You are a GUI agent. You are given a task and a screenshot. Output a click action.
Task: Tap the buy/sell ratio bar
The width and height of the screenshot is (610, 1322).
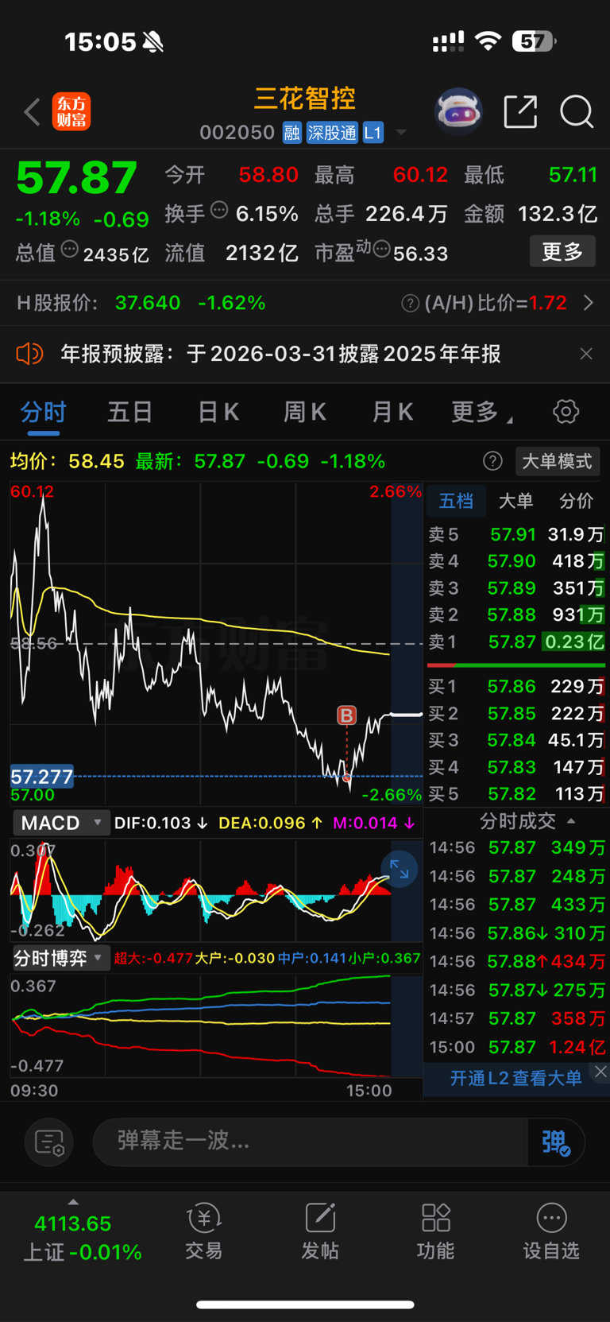[516, 665]
